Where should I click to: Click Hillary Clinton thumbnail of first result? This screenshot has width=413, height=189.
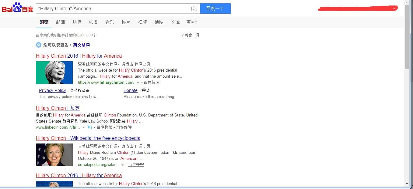coord(54,73)
